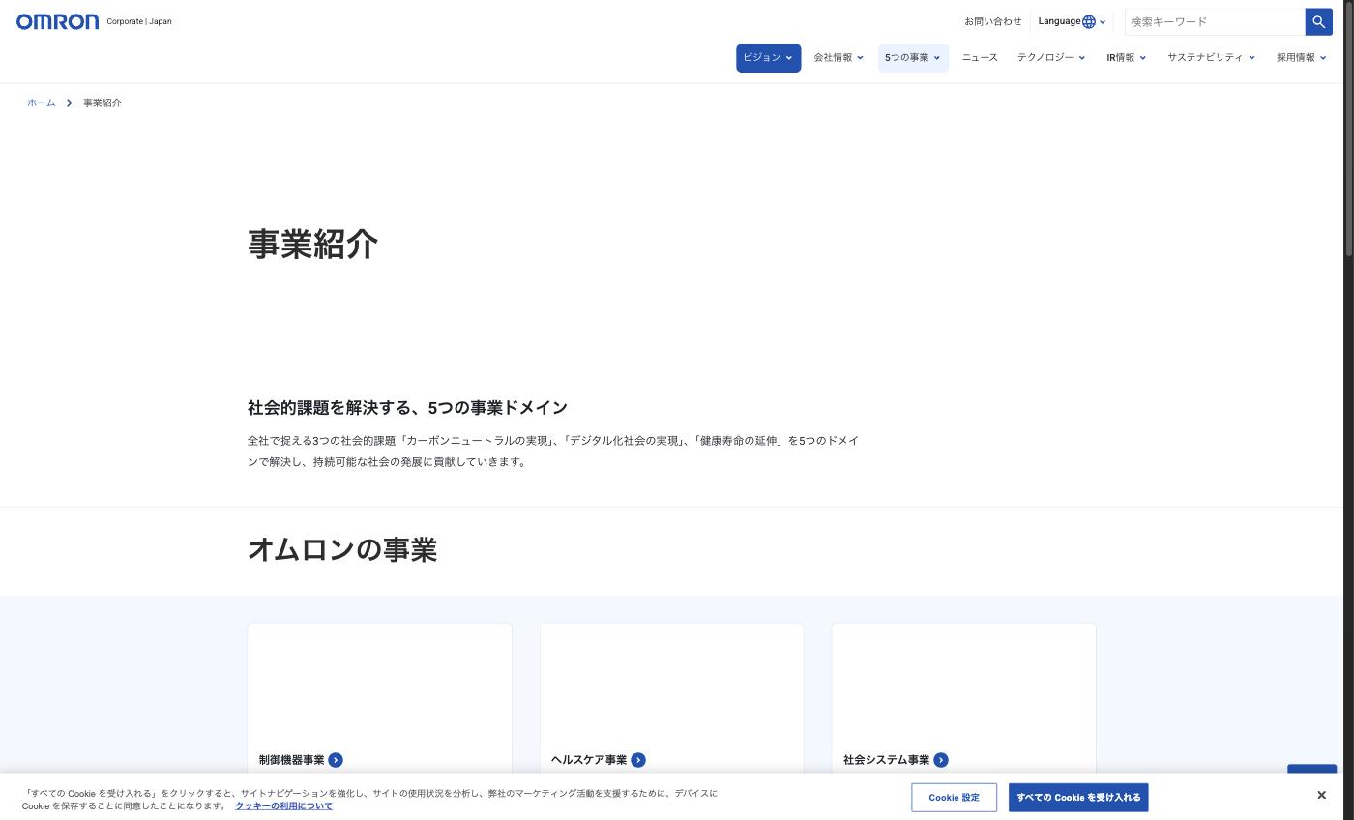This screenshot has height=820, width=1354.
Task: Expand the 採用情報 menu
Action: (x=1301, y=58)
